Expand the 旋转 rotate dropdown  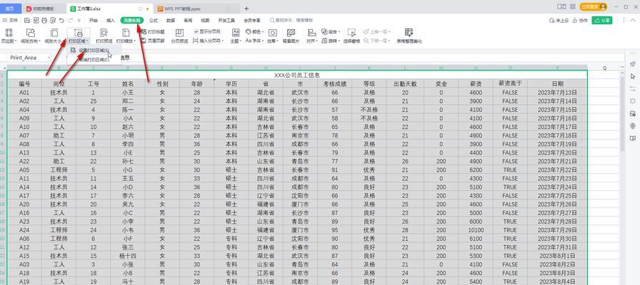coord(339,41)
